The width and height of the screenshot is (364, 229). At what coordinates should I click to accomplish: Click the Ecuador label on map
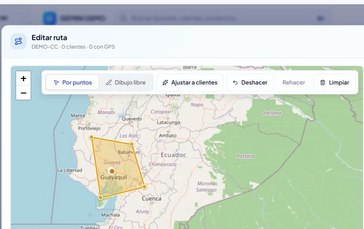173,155
